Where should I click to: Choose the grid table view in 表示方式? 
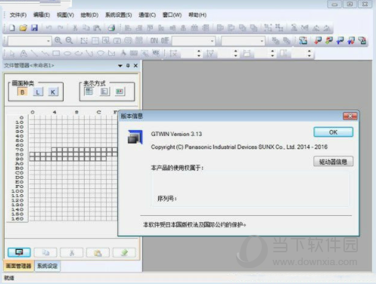[89, 91]
